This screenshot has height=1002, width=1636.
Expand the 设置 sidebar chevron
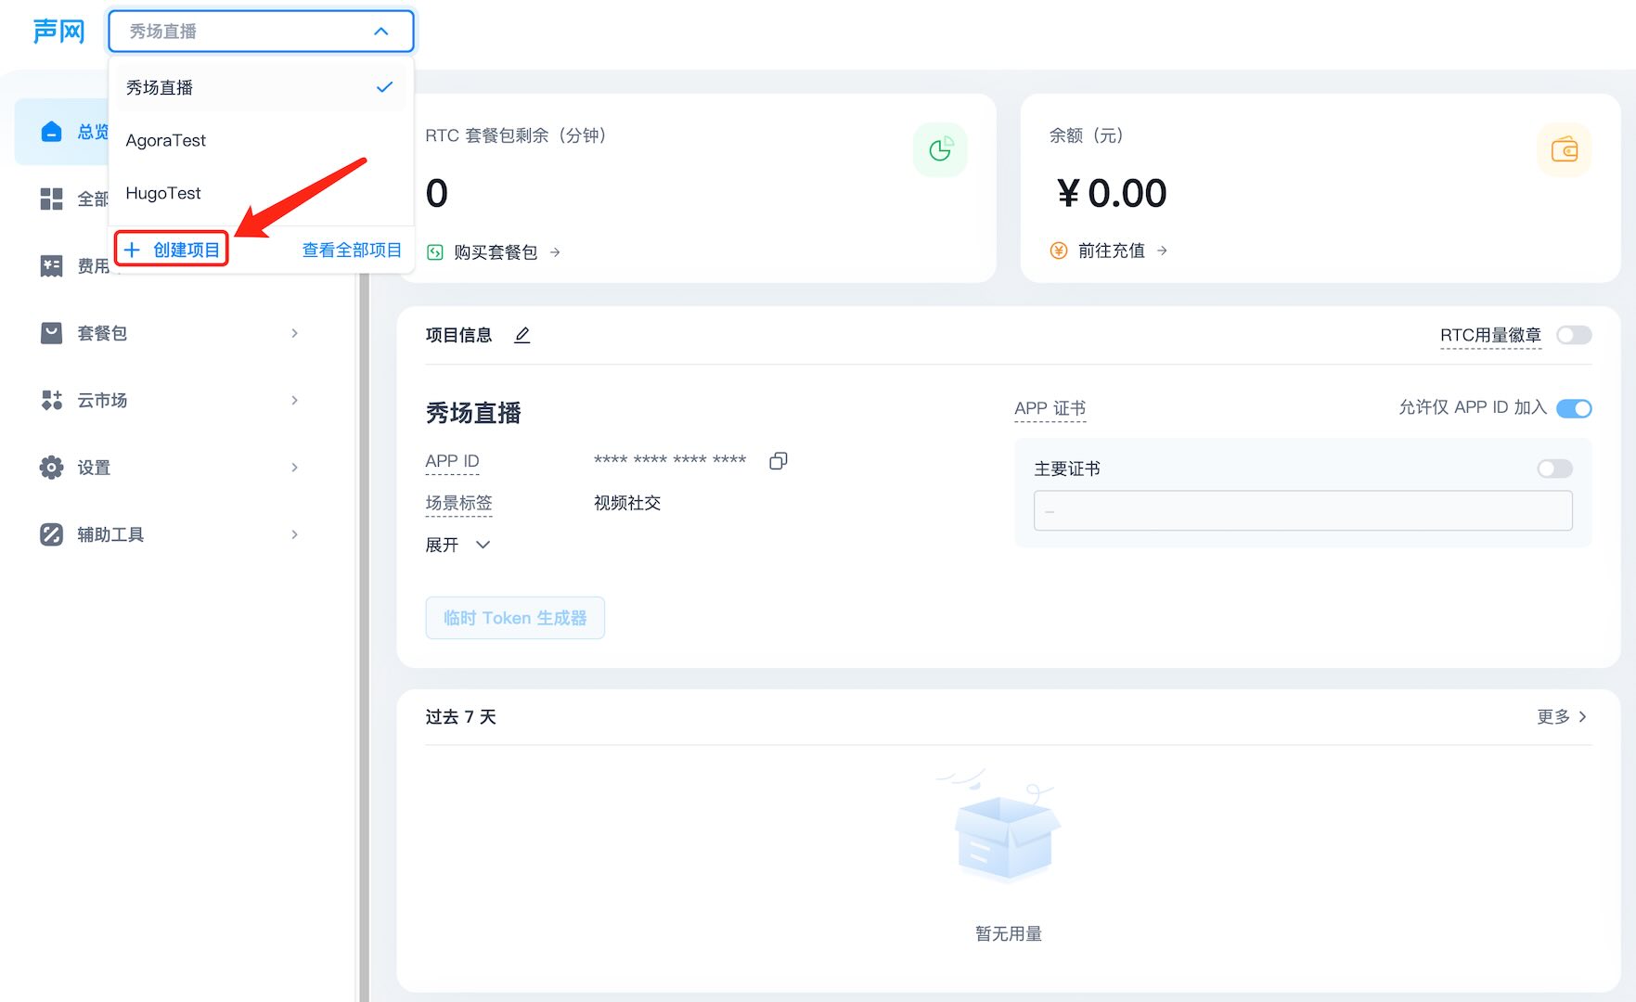[294, 468]
